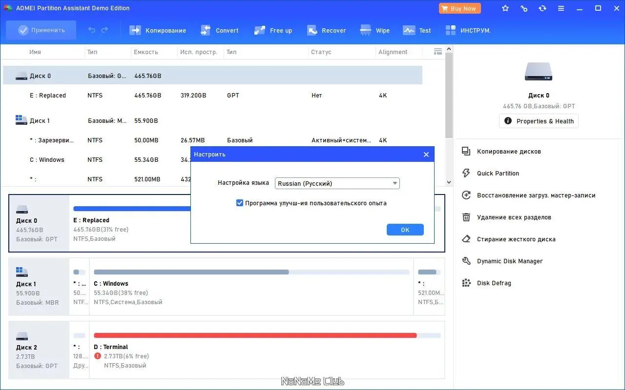This screenshot has height=390, width=625.
Task: Open the Free up toolbar menu
Action: point(273,30)
